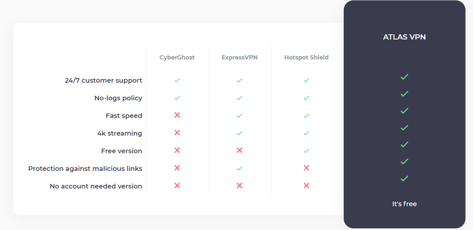Click the ATLAS VPN heading

405,37
